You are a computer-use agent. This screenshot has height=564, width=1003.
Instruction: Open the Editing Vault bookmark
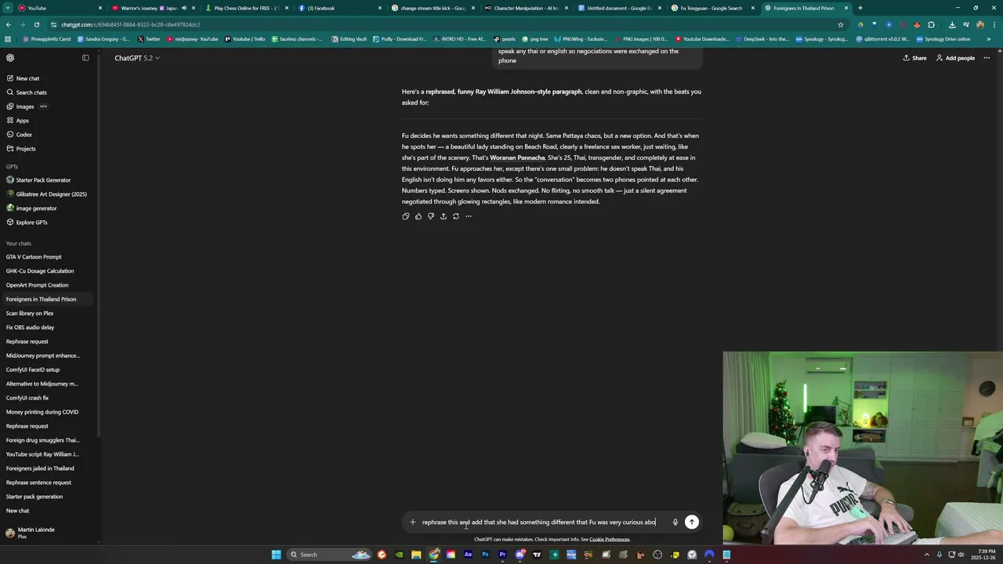point(349,38)
